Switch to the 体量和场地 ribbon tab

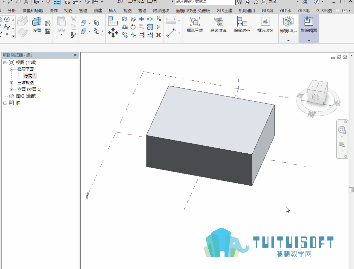pyautogui.click(x=33, y=11)
